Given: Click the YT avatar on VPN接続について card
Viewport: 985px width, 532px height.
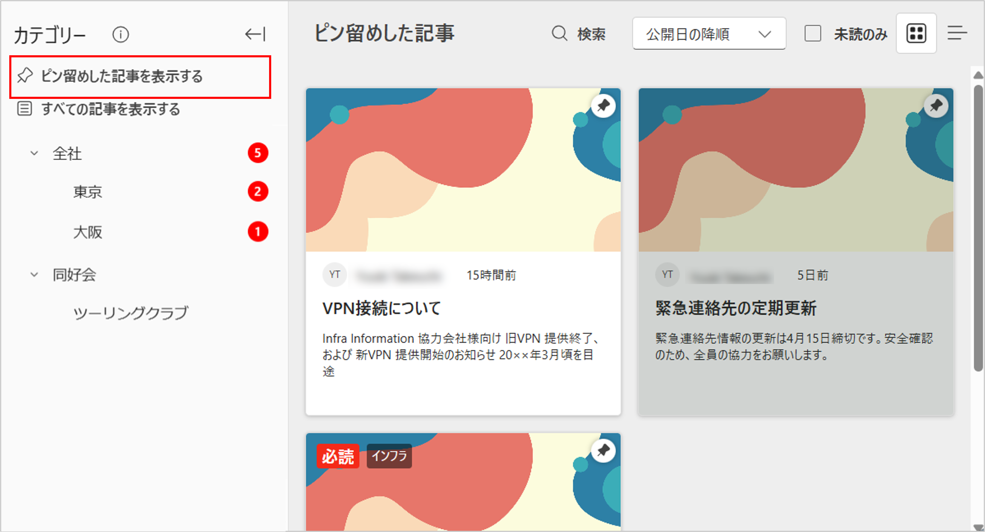Looking at the screenshot, I should click(335, 275).
